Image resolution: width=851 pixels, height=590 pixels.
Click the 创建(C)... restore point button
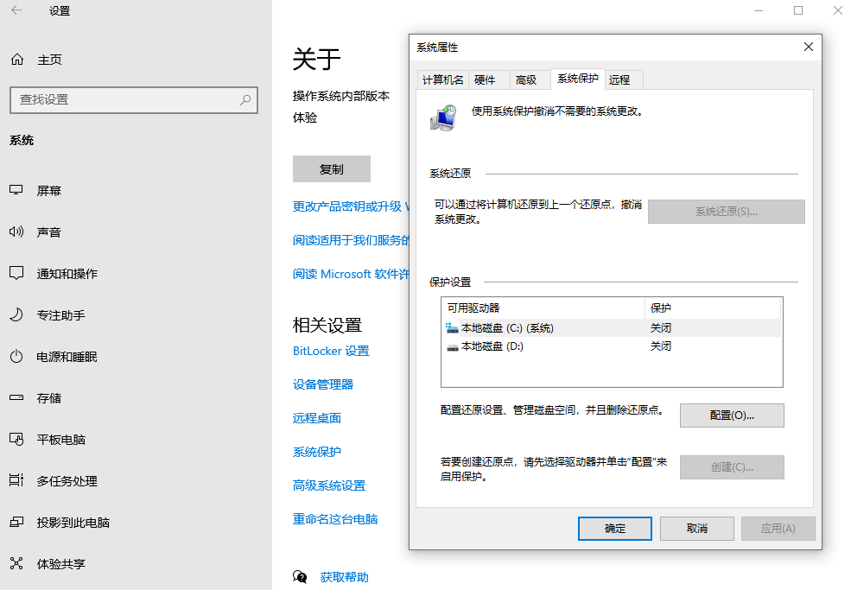(732, 466)
